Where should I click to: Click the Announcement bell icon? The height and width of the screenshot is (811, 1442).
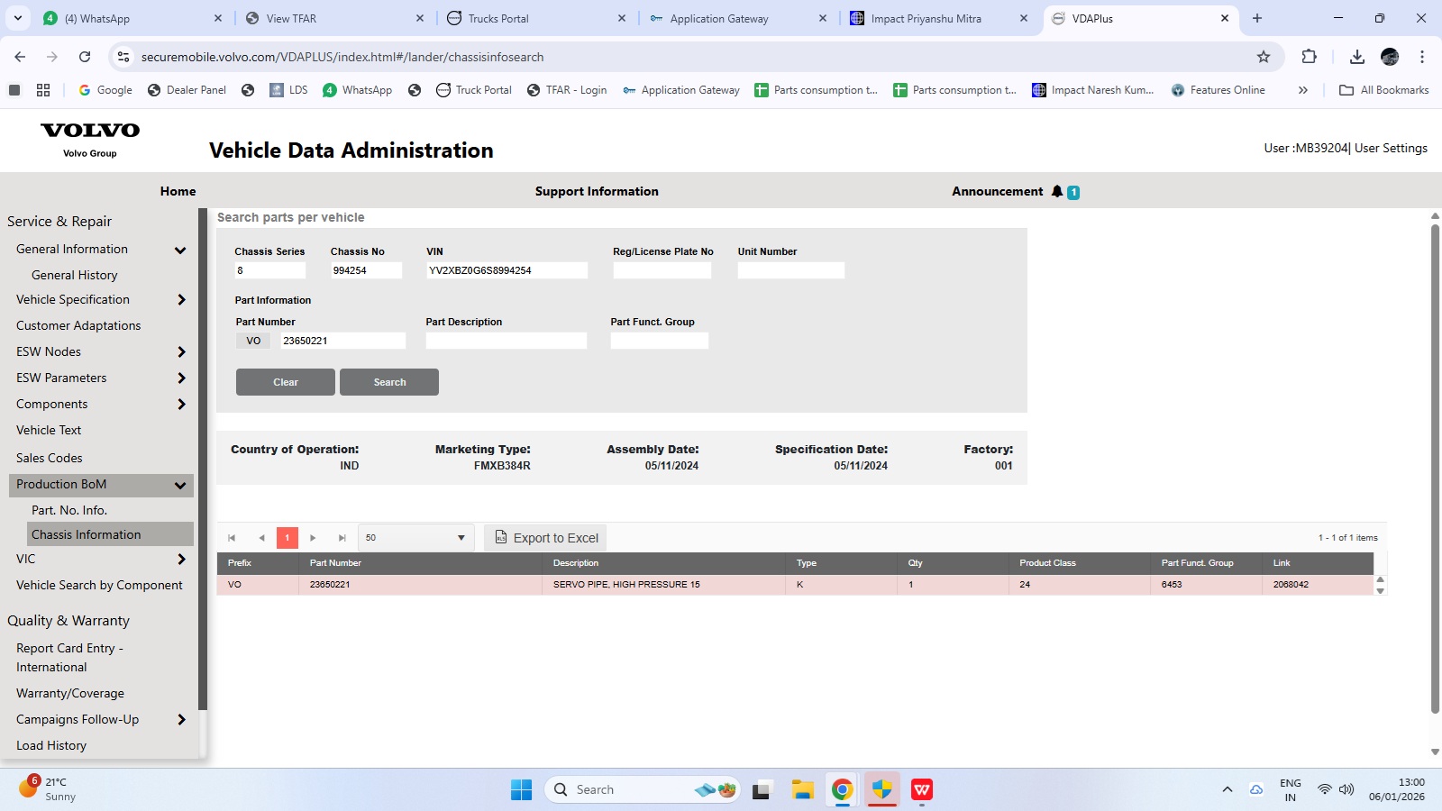(1057, 191)
